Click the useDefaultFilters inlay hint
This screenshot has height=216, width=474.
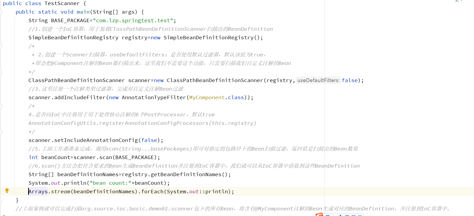[319, 80]
